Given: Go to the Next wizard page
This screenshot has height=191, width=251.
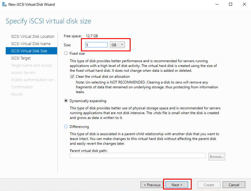Looking at the screenshot, I should [177, 185].
